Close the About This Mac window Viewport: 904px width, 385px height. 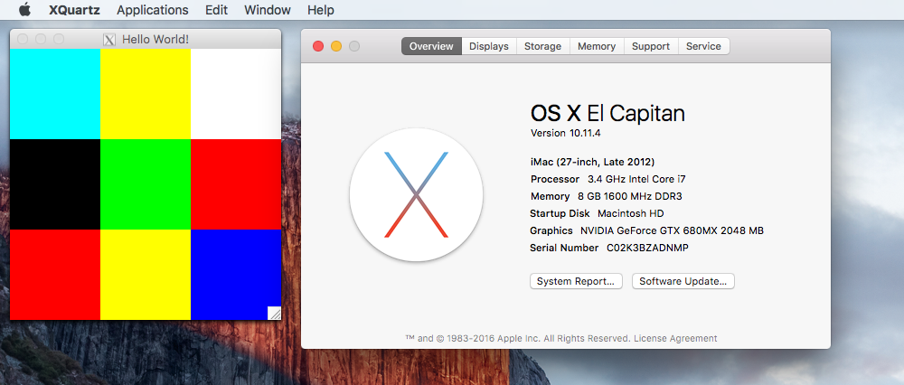[x=318, y=46]
